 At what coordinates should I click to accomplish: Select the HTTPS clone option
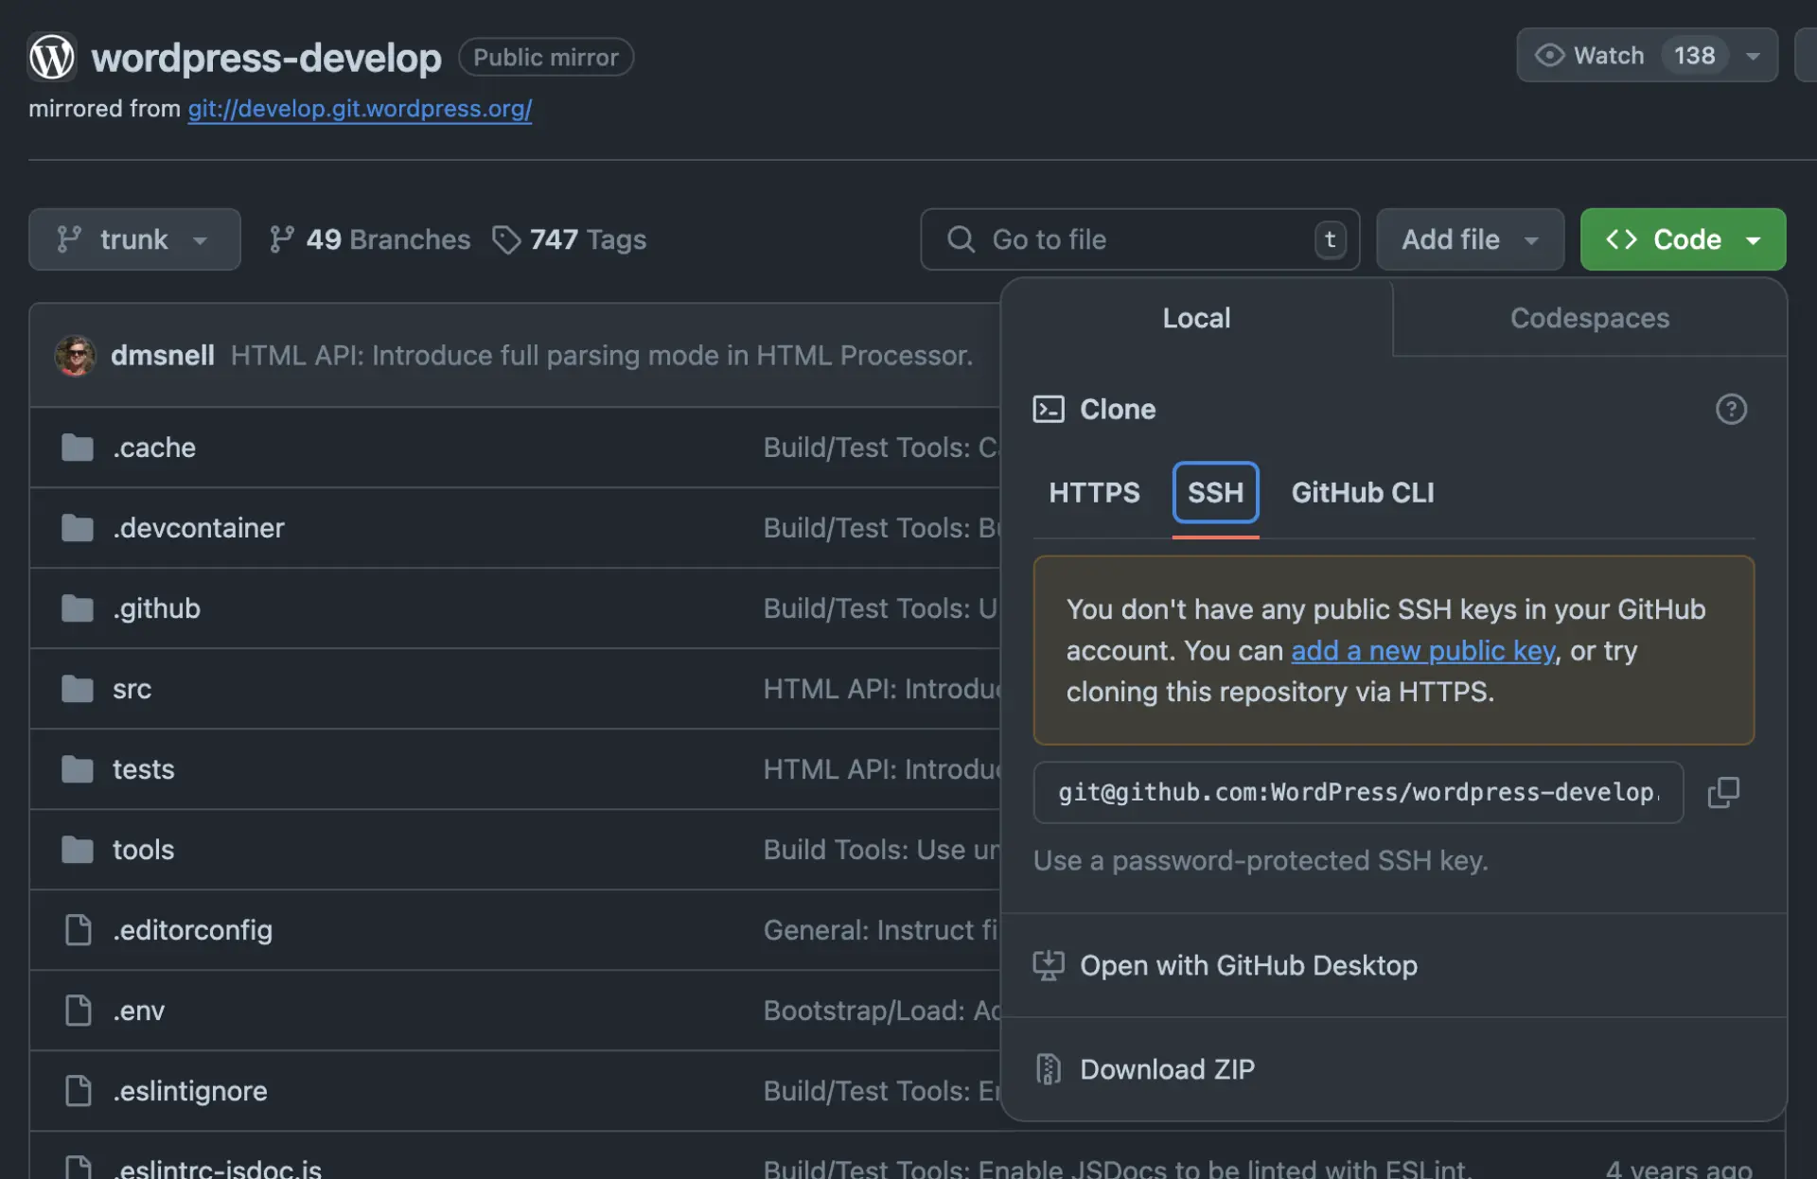pyautogui.click(x=1094, y=492)
